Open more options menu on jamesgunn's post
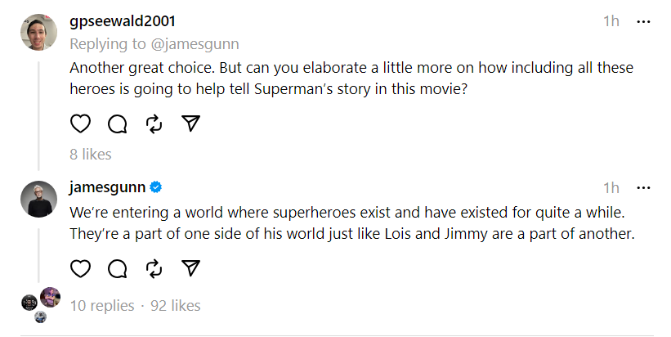Screen dimensions: 671x337 pyautogui.click(x=643, y=188)
